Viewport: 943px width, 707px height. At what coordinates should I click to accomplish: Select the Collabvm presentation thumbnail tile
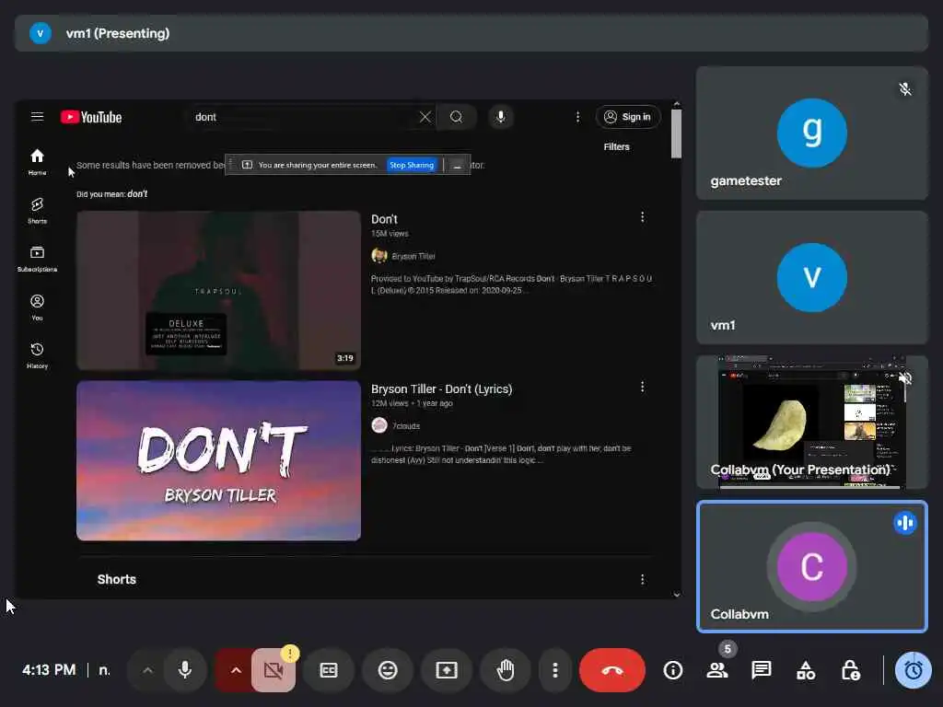[x=812, y=422]
